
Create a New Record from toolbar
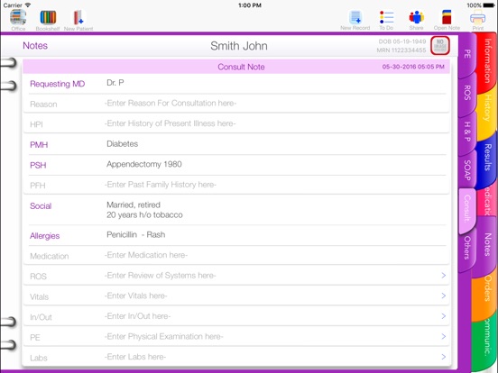coord(355,20)
